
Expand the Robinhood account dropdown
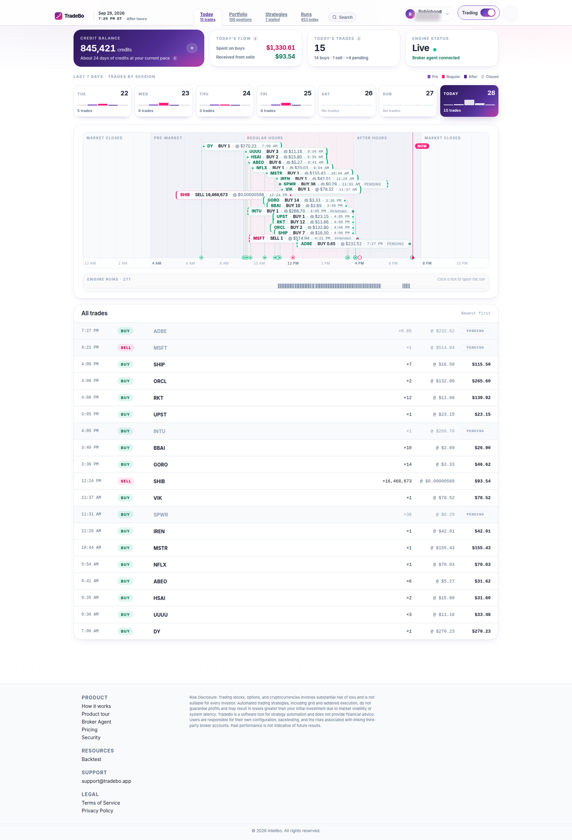(x=448, y=14)
